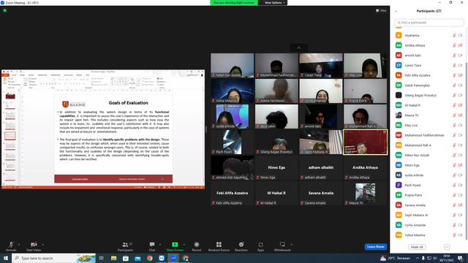Open the Chat icon in toolbar
The image size is (468, 263).
click(x=152, y=245)
